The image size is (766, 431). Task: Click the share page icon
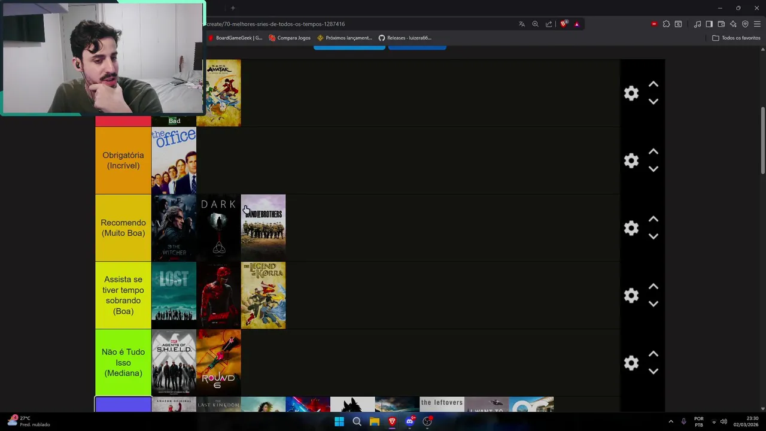[549, 24]
